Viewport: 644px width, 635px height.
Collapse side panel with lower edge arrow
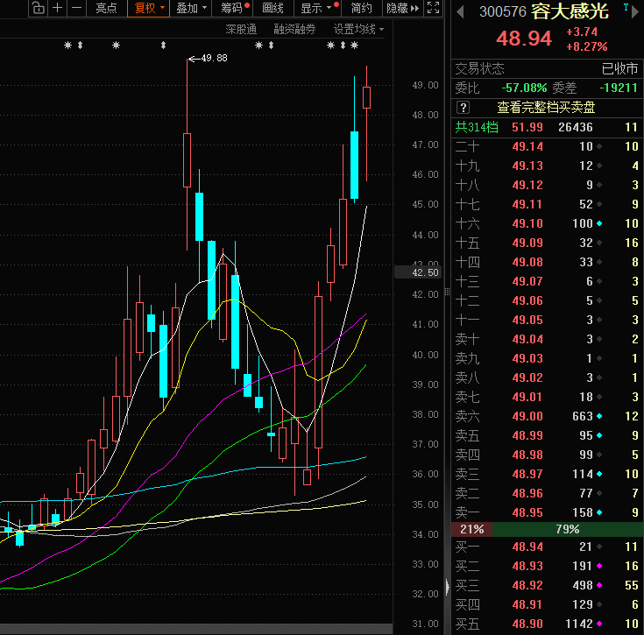447,587
